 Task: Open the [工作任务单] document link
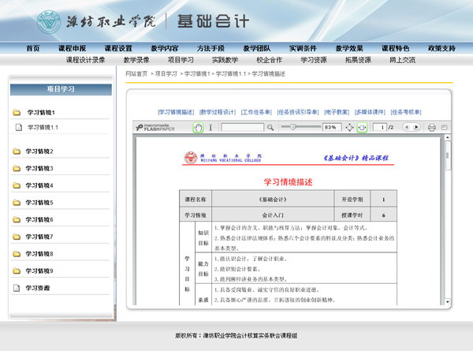coord(256,112)
